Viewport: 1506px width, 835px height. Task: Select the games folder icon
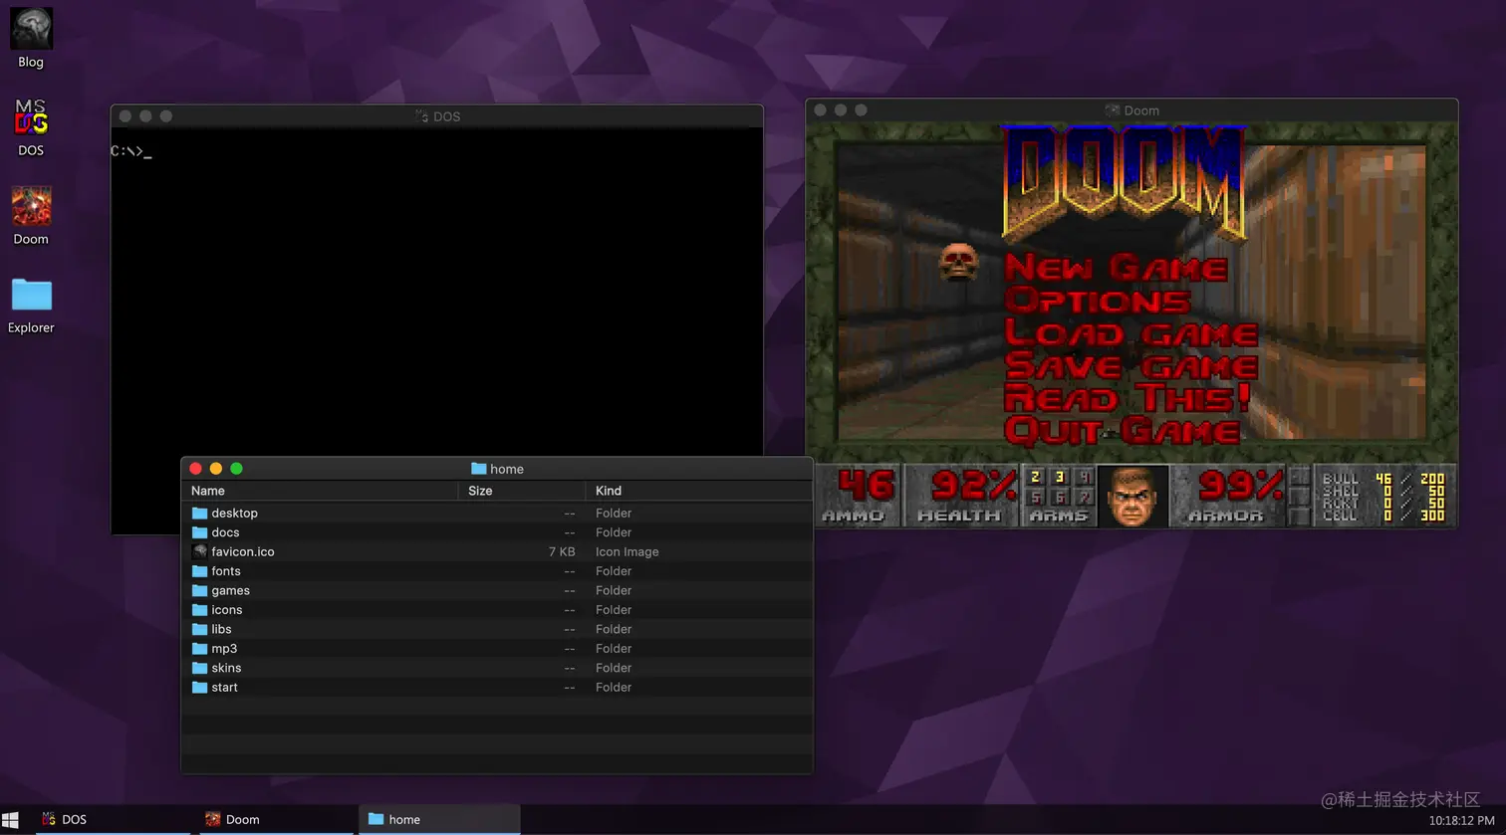tap(199, 590)
